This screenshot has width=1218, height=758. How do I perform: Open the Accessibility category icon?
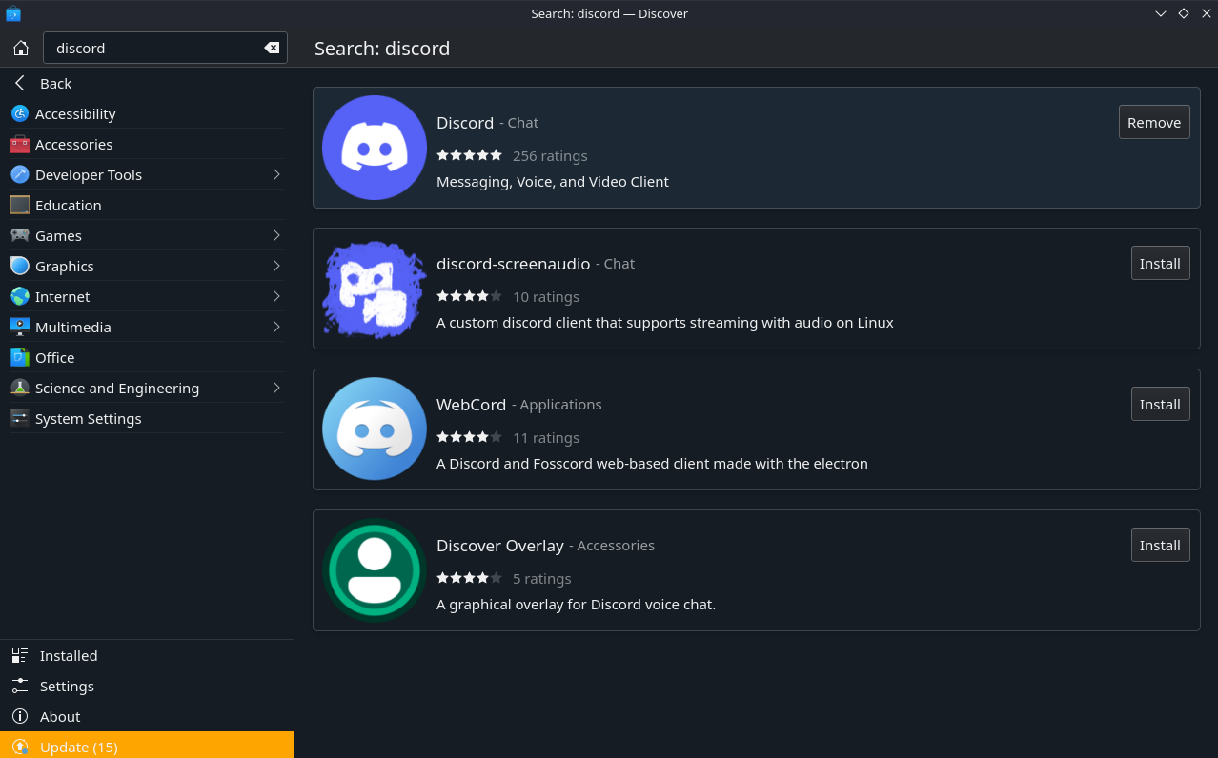(x=20, y=113)
